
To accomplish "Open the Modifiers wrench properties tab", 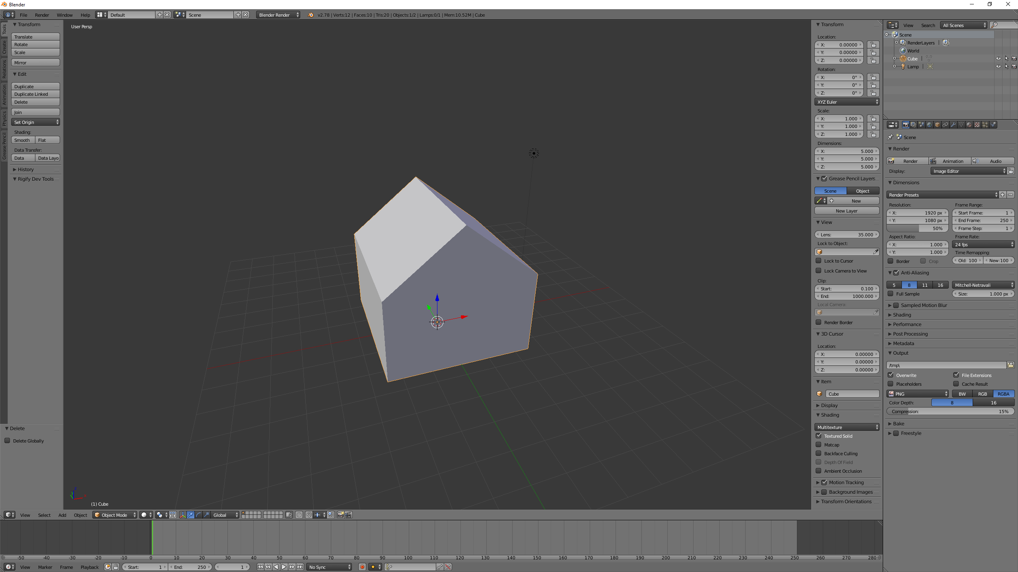I will (953, 125).
